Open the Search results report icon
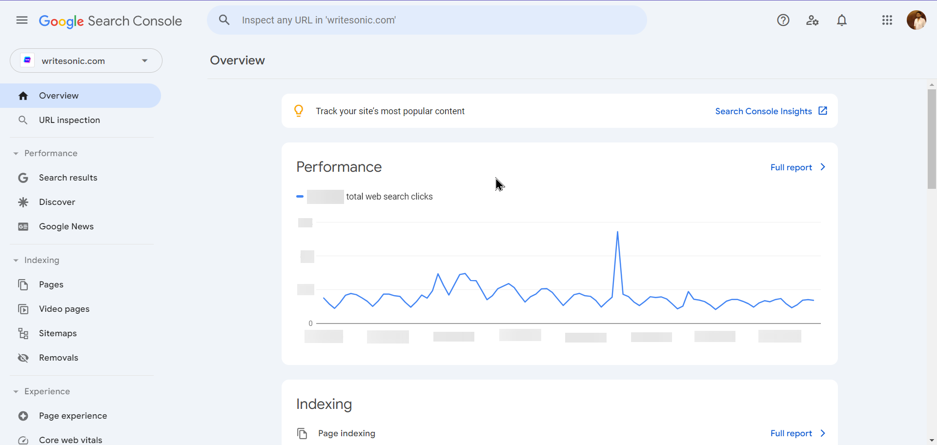Image resolution: width=937 pixels, height=445 pixels. click(x=23, y=178)
